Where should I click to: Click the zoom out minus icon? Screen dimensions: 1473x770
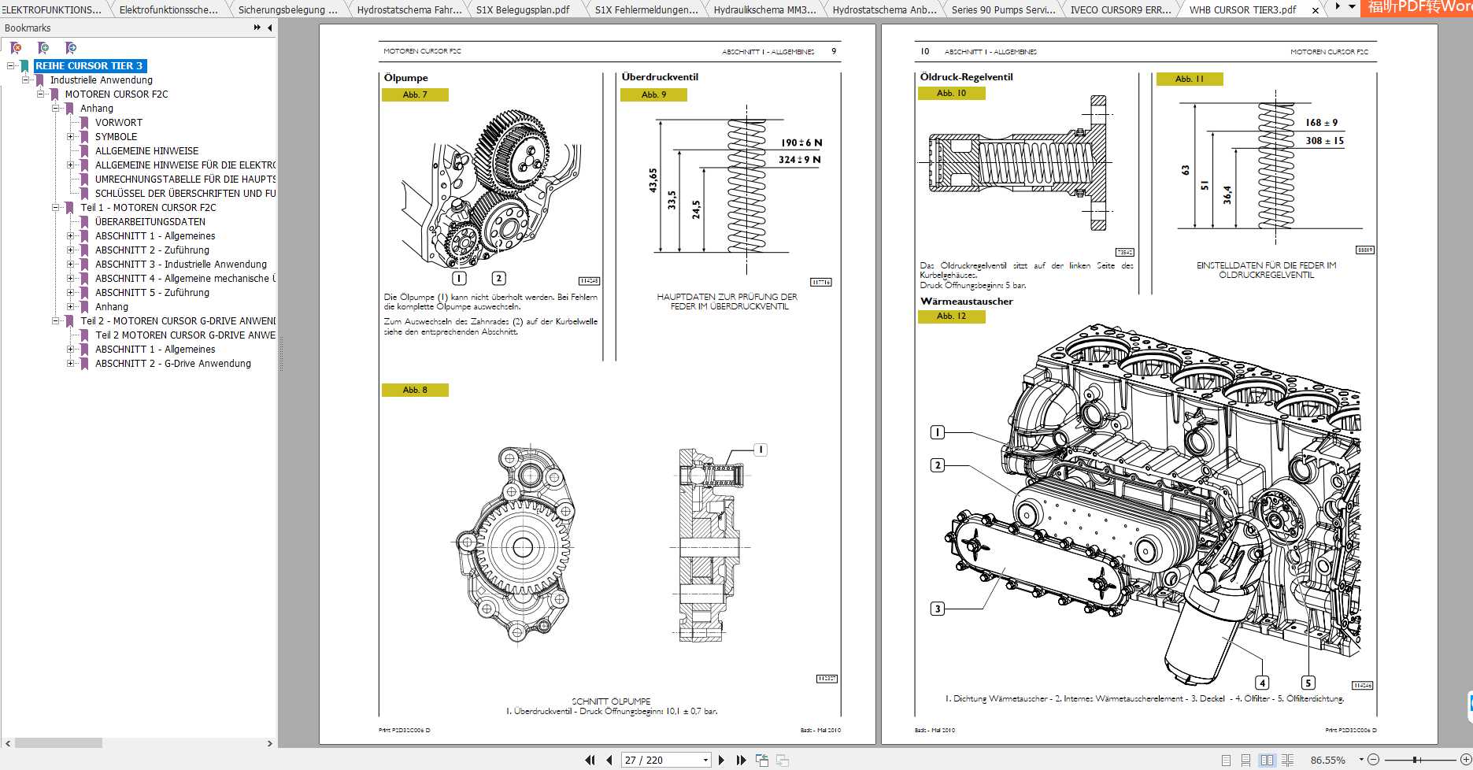[1373, 760]
